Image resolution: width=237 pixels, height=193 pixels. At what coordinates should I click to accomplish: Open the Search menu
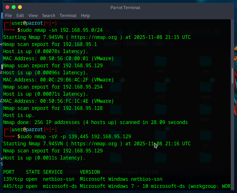(49, 16)
